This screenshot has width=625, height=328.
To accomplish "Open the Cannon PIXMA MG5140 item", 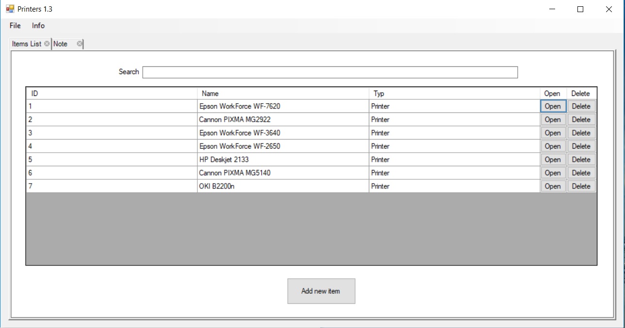I will click(x=553, y=173).
